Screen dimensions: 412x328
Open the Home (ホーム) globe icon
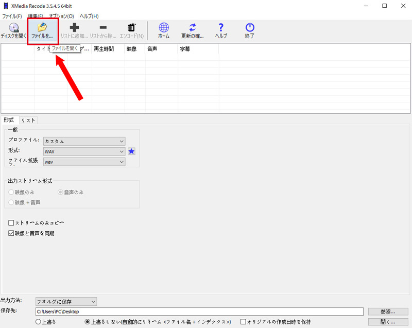[164, 27]
